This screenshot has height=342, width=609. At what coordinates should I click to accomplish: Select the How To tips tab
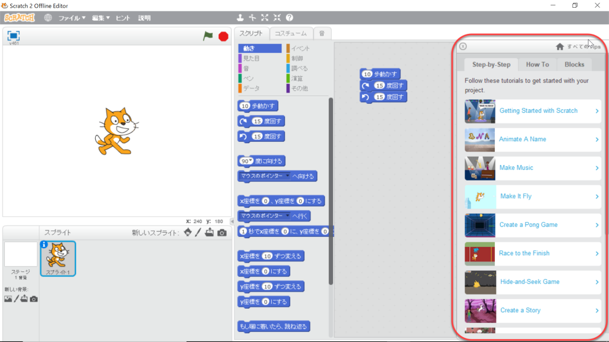click(537, 64)
